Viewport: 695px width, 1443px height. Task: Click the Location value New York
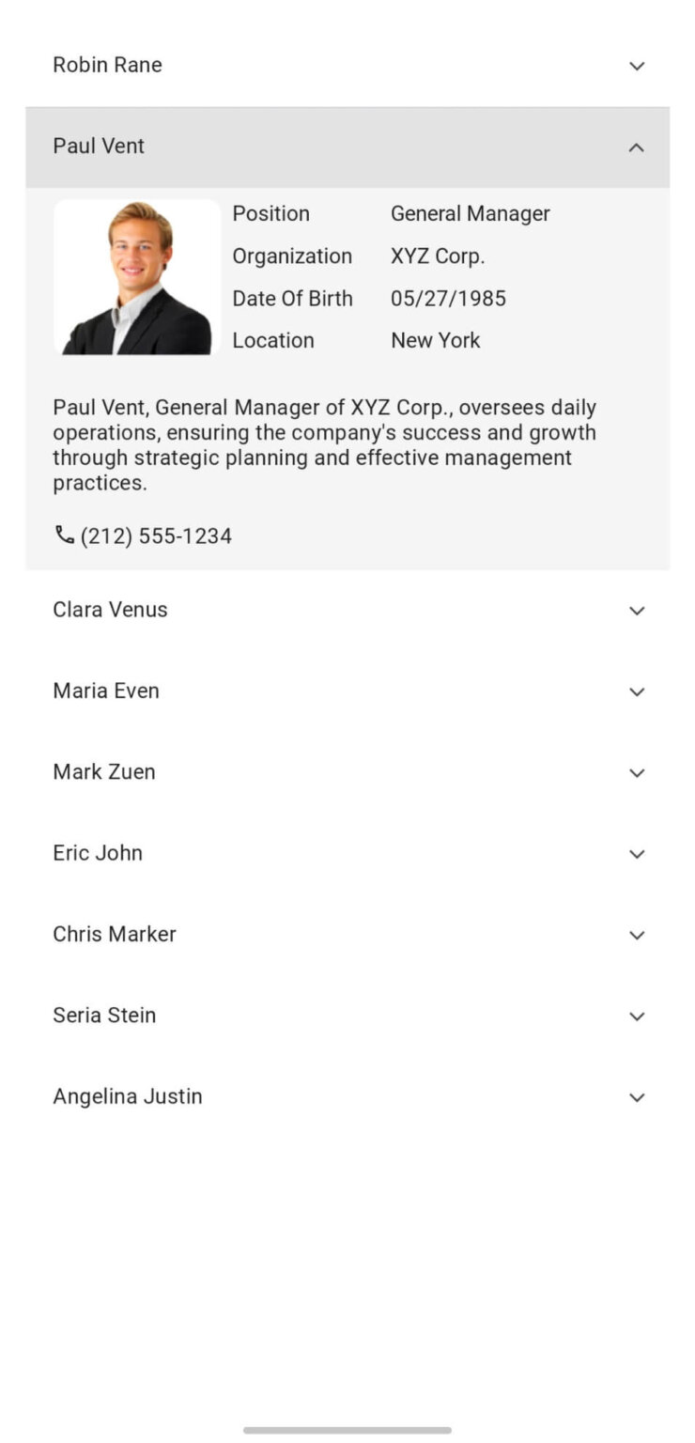435,340
